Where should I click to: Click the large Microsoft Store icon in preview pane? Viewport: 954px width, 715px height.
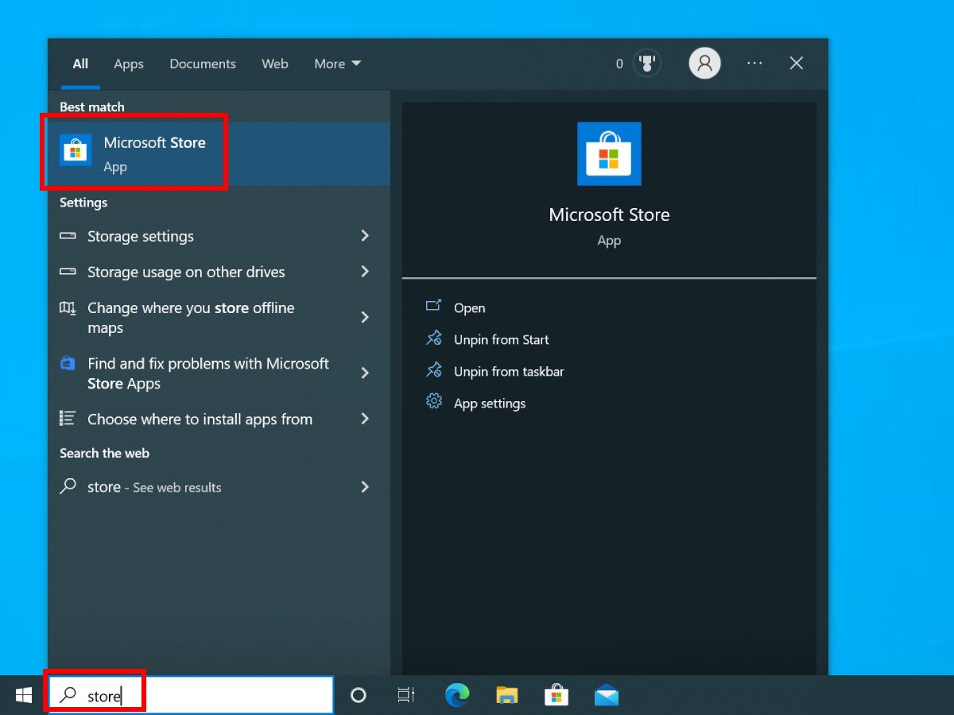(x=609, y=154)
